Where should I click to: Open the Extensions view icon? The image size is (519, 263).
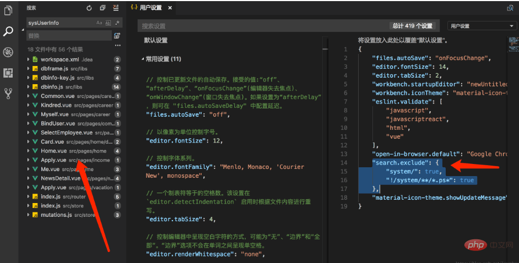pyautogui.click(x=8, y=73)
